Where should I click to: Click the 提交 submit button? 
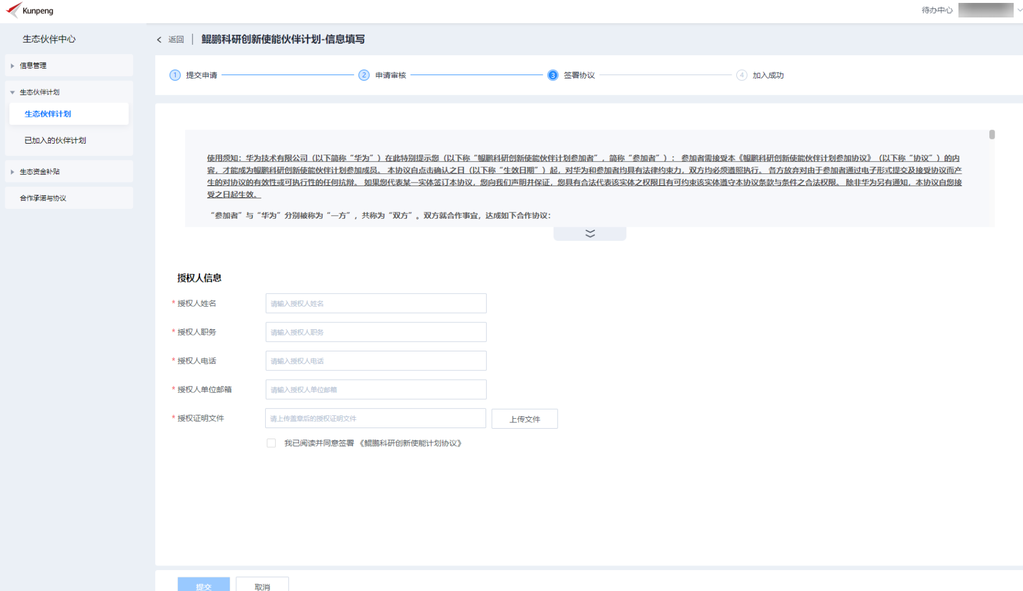[204, 585]
